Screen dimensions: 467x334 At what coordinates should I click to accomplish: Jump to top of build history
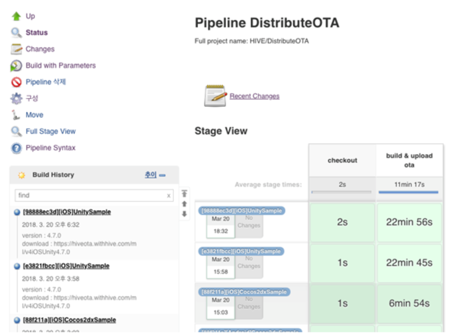(184, 194)
